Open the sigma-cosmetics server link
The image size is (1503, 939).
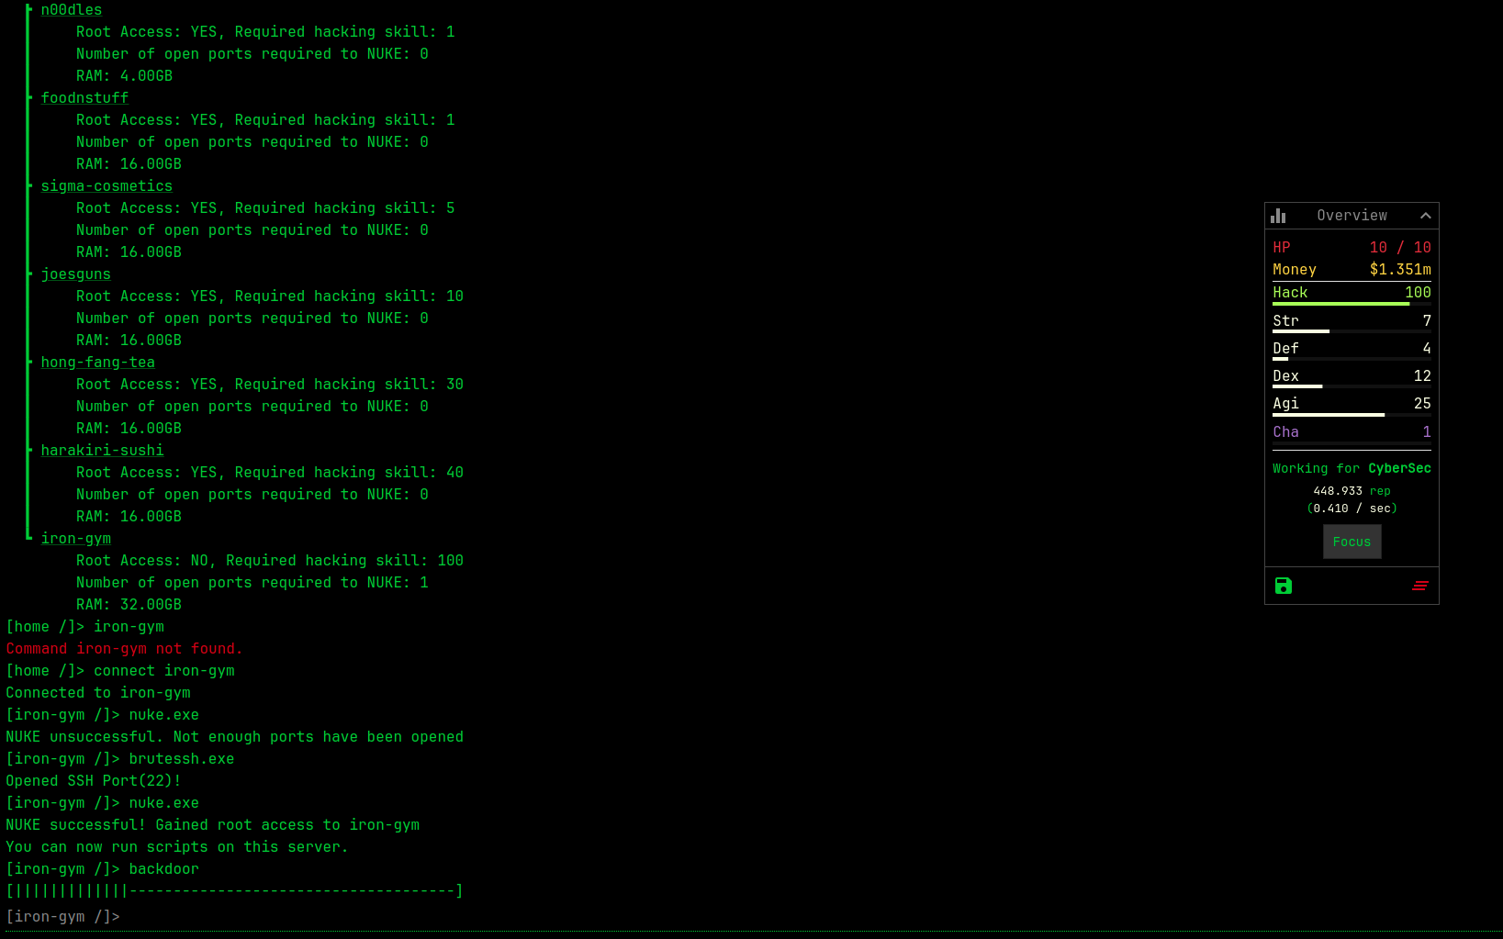point(107,186)
